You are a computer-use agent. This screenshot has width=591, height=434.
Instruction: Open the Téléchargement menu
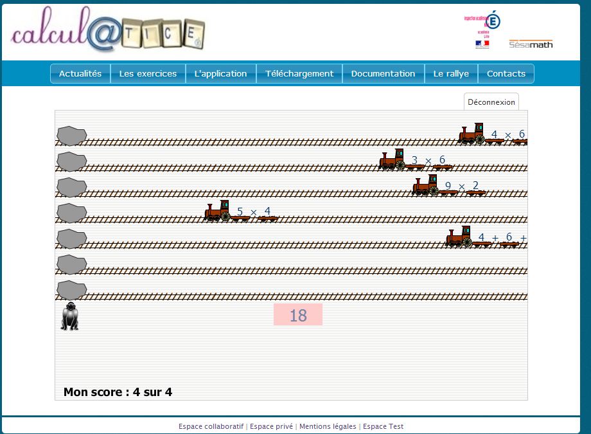point(299,74)
